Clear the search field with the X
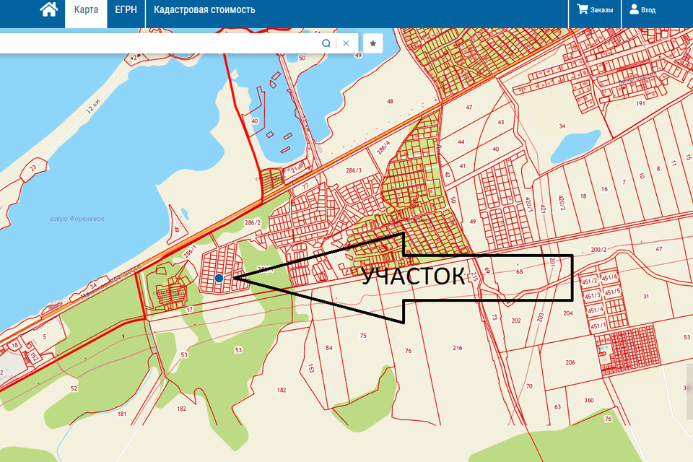Screen dimensions: 693x462 tap(346, 43)
